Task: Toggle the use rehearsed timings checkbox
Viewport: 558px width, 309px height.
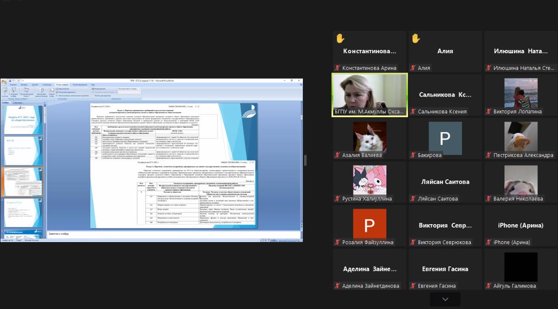Action: point(57,95)
